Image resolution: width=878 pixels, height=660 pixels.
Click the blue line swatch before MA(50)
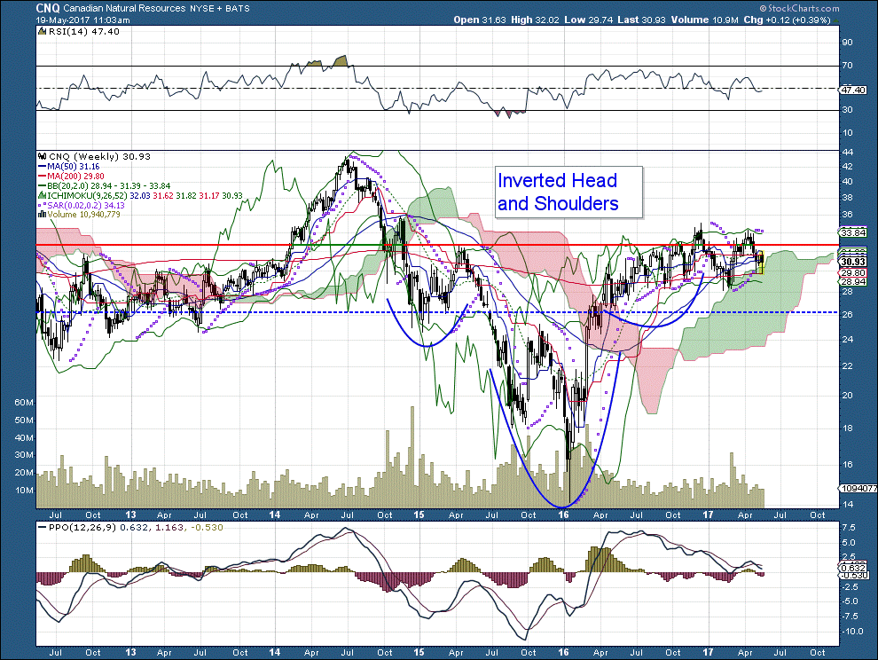43,167
